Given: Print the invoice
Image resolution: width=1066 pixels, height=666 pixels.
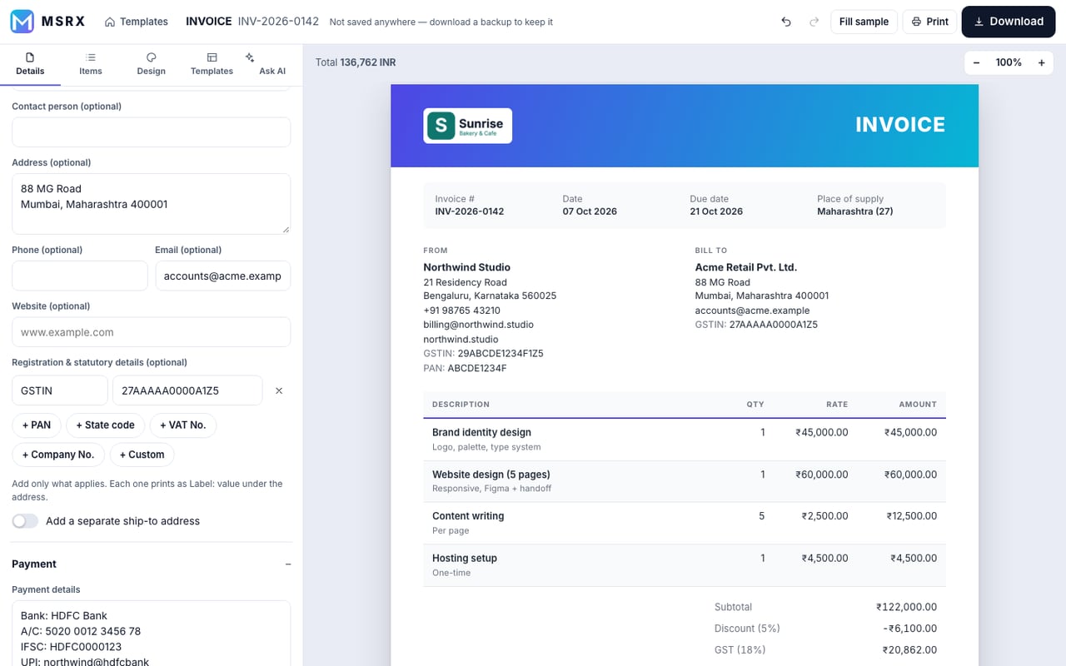Looking at the screenshot, I should [x=929, y=22].
